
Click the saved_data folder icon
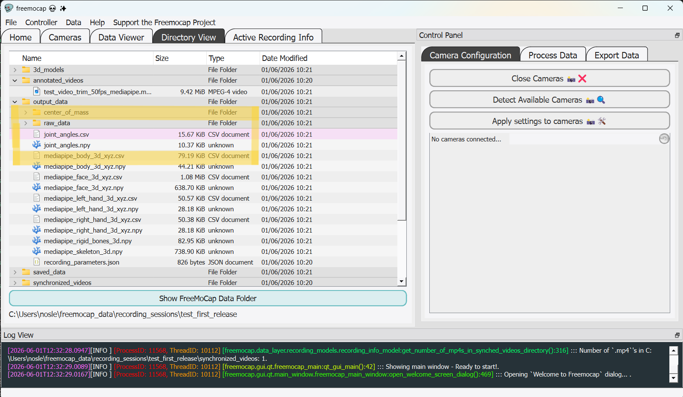click(x=26, y=272)
